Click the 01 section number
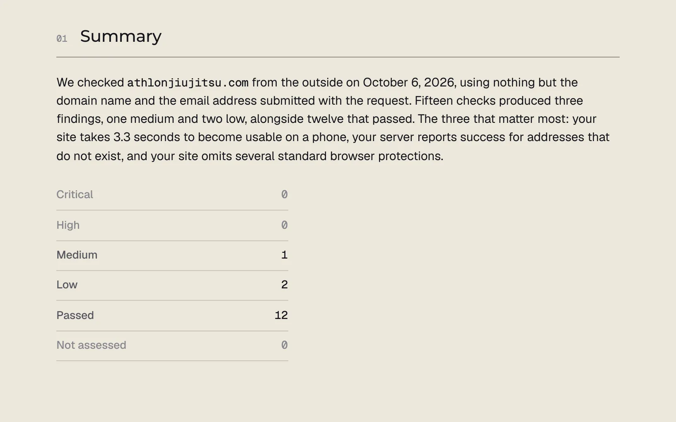Screen dimensions: 676x422 pyautogui.click(x=62, y=39)
